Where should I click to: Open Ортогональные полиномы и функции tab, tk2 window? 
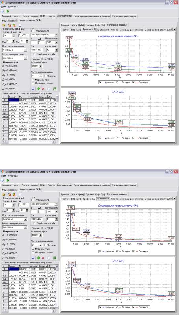point(92,16)
